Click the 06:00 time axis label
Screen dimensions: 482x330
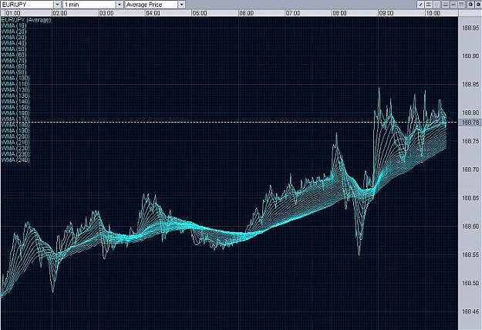point(247,13)
